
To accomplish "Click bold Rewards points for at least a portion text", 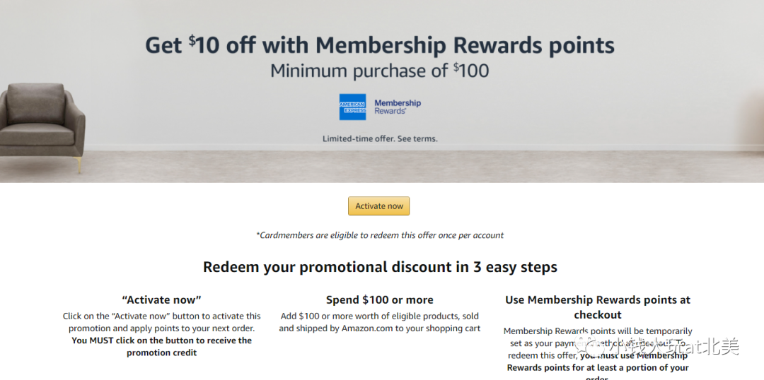I will coord(598,368).
